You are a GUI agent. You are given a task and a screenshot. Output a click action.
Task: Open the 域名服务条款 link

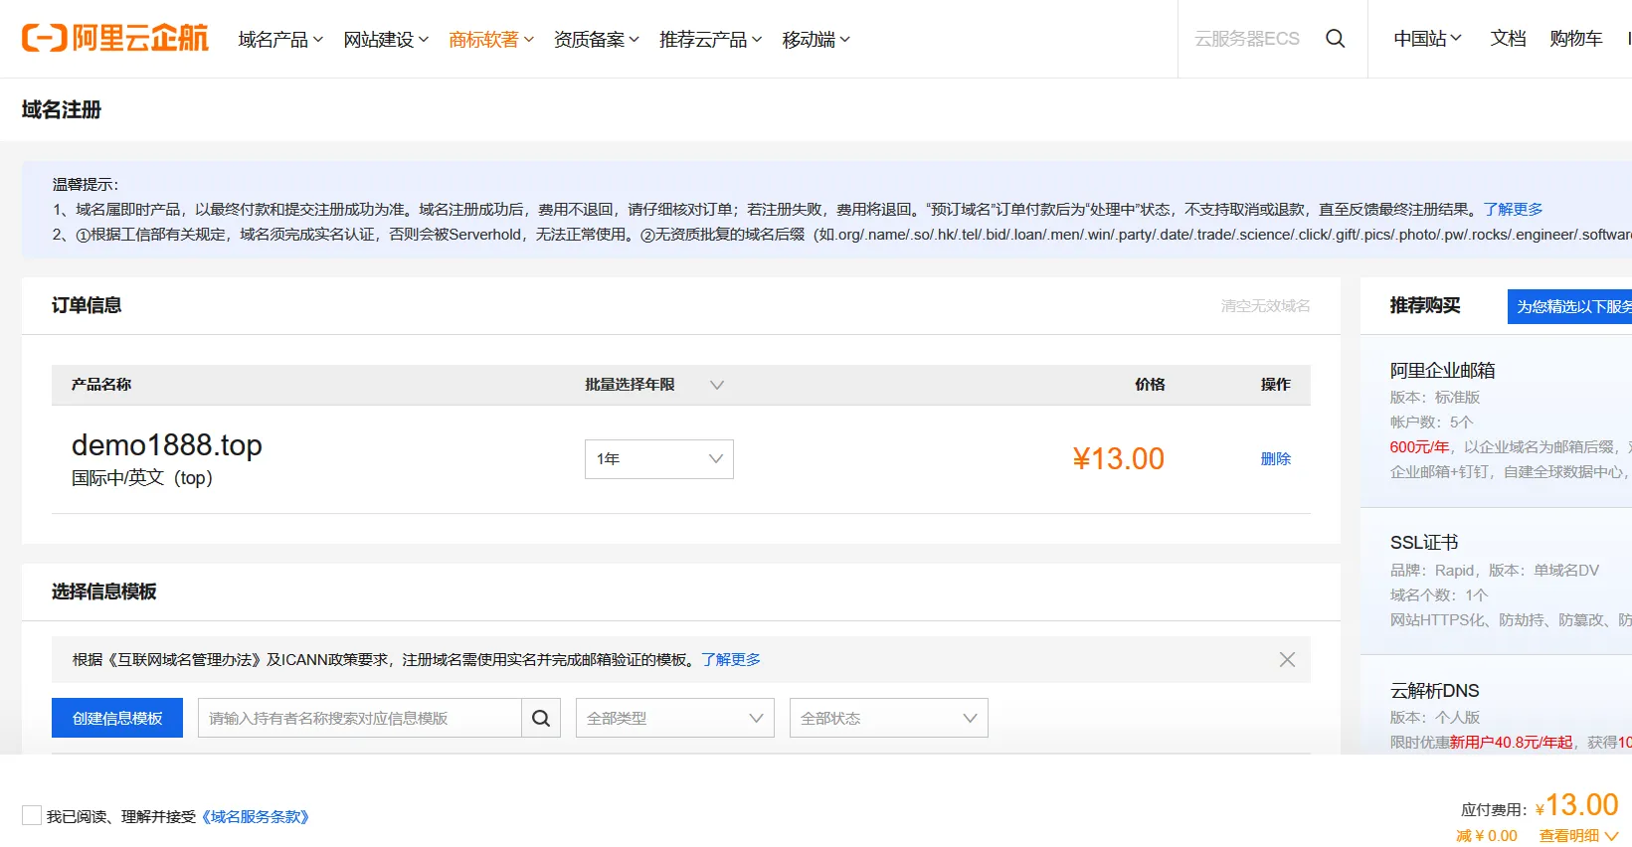(257, 817)
